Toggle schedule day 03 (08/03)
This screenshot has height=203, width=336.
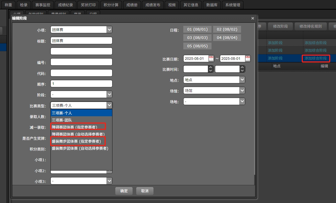coord(197,38)
